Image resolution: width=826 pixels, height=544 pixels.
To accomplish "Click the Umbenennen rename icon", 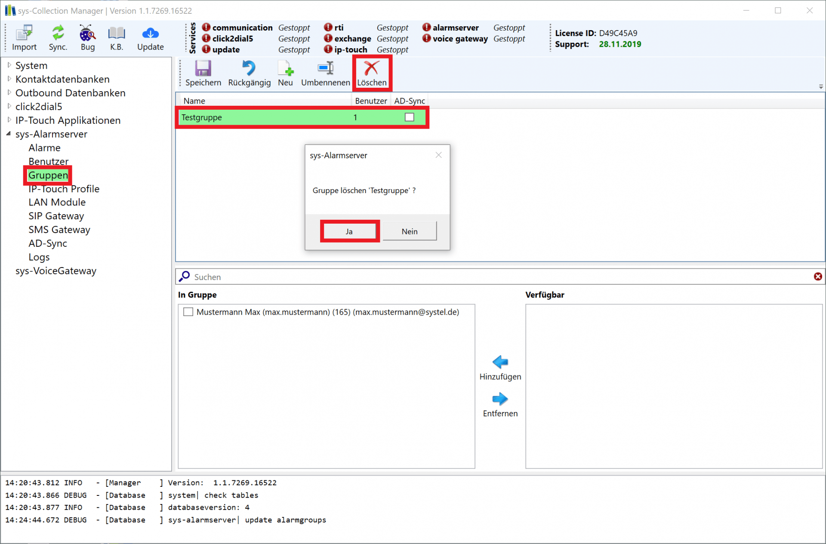I will tap(325, 68).
